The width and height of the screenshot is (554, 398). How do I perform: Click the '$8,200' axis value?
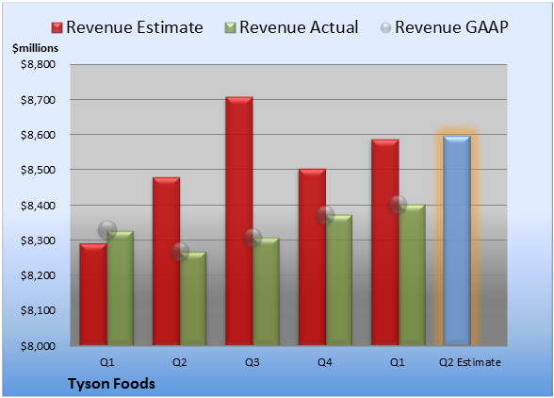point(38,275)
